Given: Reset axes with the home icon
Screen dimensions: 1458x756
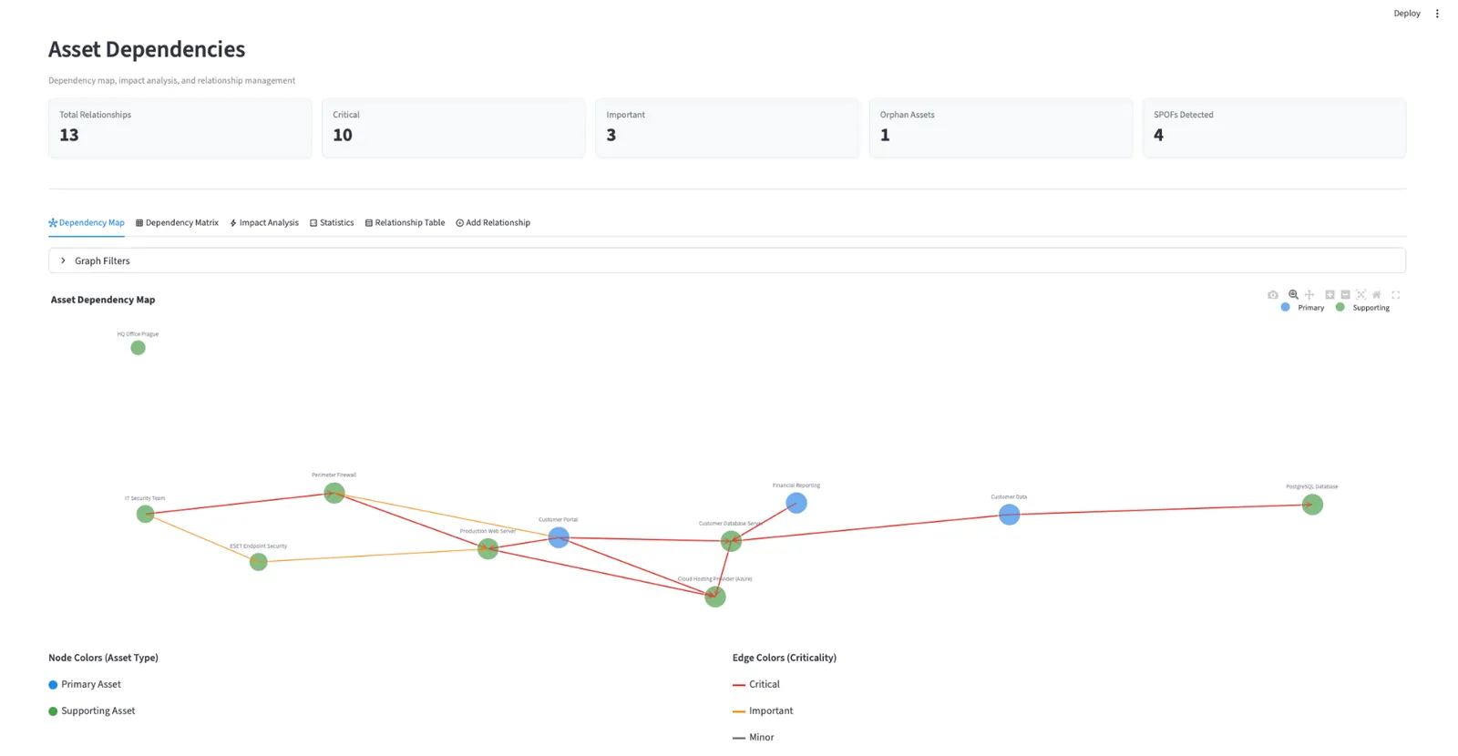Looking at the screenshot, I should 1377,295.
